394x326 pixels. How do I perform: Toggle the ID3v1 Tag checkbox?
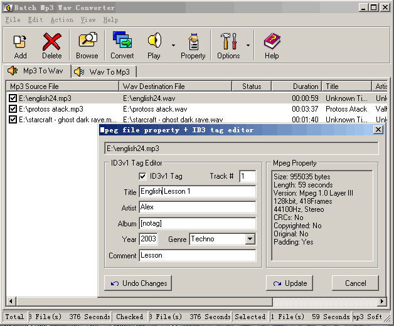tap(142, 176)
